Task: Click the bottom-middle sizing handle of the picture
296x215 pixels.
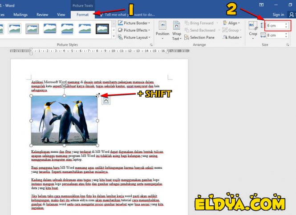Action: tap(64, 145)
